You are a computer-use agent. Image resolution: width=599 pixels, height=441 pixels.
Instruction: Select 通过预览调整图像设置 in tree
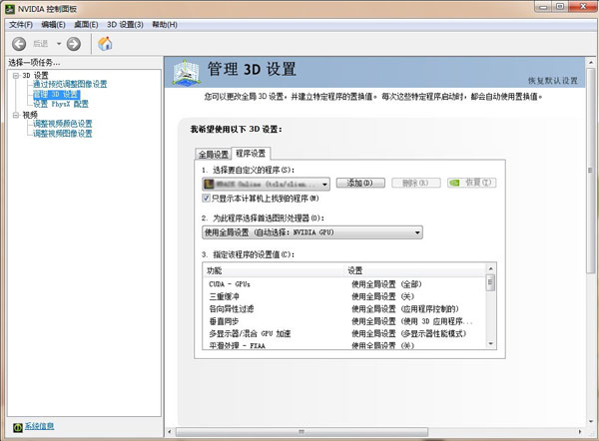[x=70, y=84]
